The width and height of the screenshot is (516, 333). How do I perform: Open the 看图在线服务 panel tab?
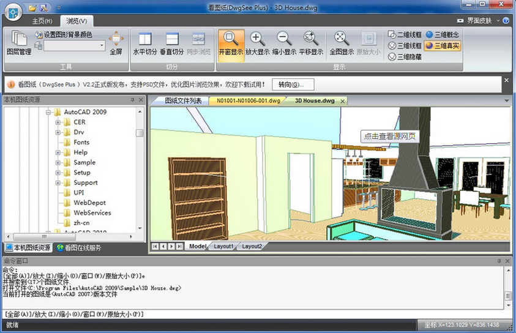point(79,248)
